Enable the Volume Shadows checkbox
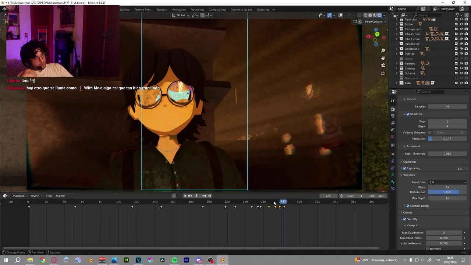This screenshot has height=265, width=471. coord(429,132)
